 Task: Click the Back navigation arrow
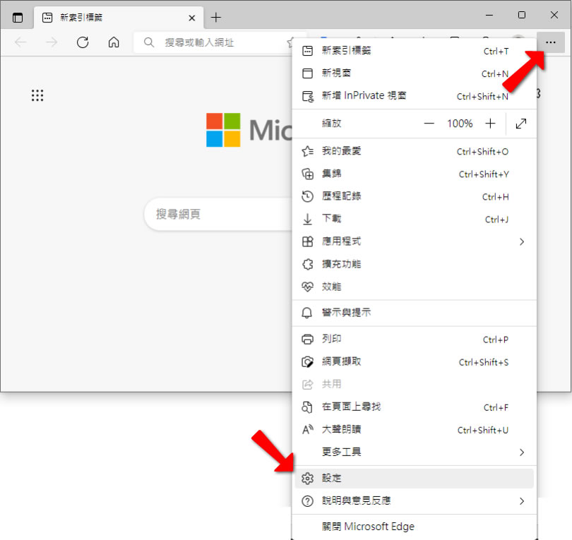pos(20,42)
